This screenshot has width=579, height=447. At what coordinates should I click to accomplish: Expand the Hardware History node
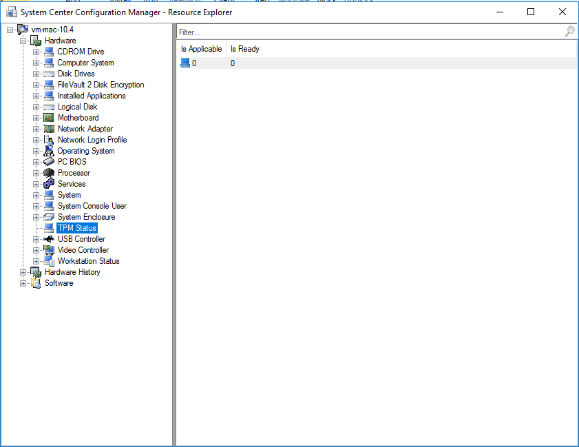tap(23, 272)
